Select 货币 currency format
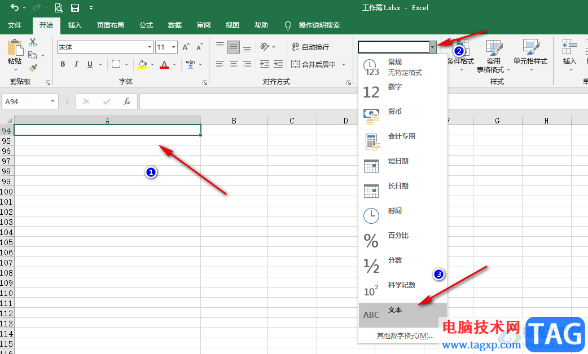The height and width of the screenshot is (354, 588). coord(403,117)
